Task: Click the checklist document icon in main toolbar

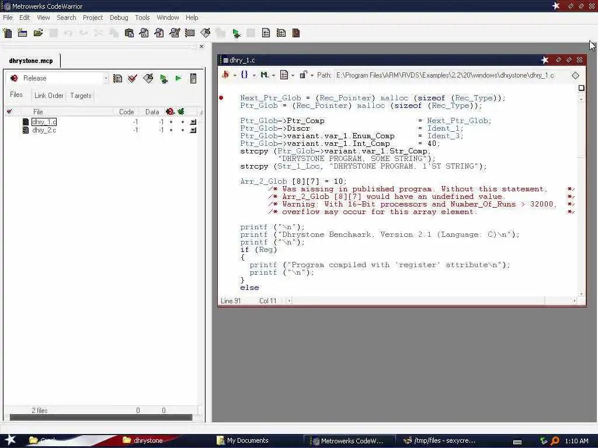Action: (x=266, y=33)
